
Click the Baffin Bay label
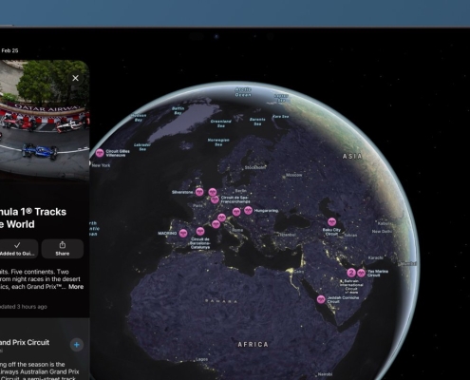[x=178, y=110]
